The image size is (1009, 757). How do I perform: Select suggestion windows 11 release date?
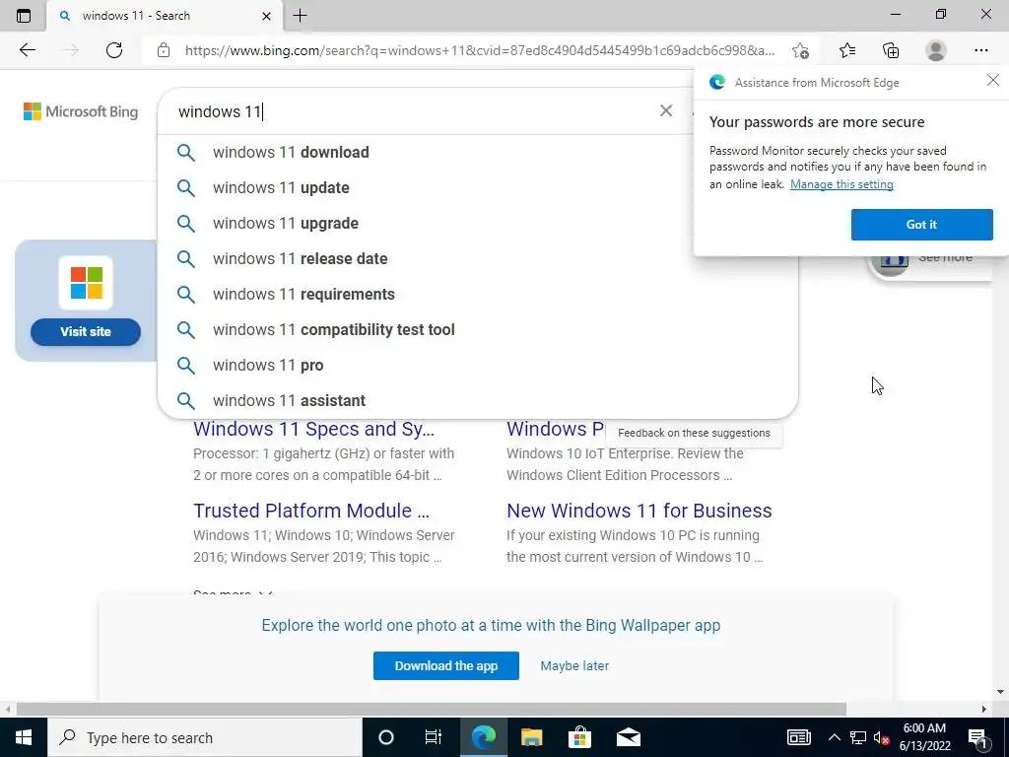(x=478, y=258)
